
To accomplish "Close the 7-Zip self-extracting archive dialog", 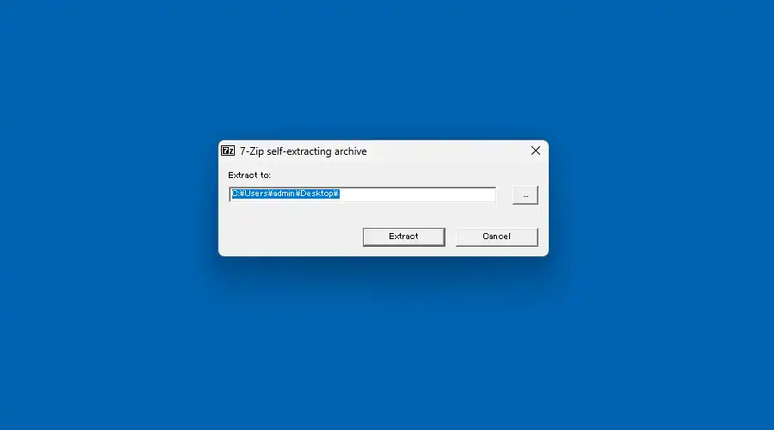I will pyautogui.click(x=536, y=151).
